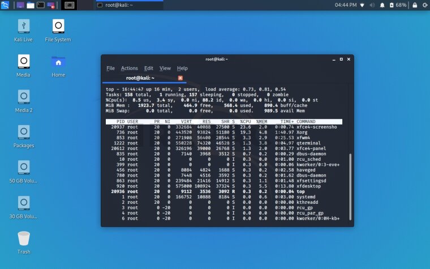Close the root@kali terminal tab
Viewport: 430px width, 269px height.
tap(180, 78)
